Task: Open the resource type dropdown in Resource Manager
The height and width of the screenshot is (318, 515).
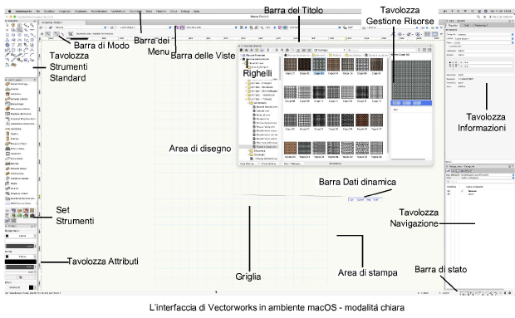Action: [329, 50]
